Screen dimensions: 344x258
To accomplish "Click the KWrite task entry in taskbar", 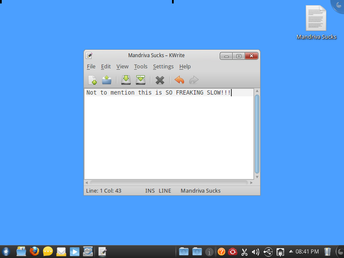I will click(102, 252).
